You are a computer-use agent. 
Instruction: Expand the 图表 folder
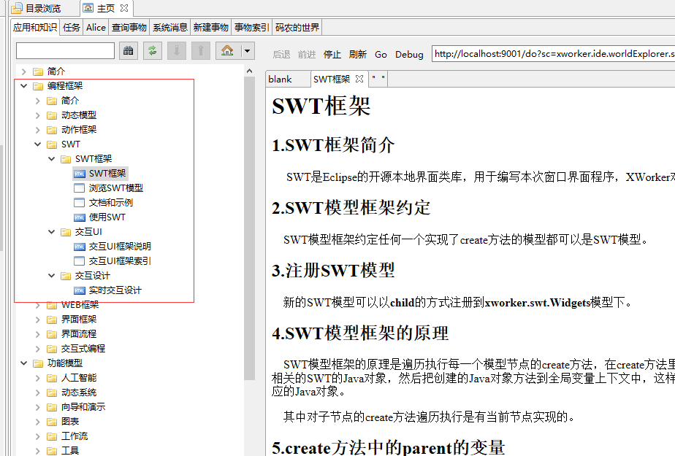coord(38,422)
